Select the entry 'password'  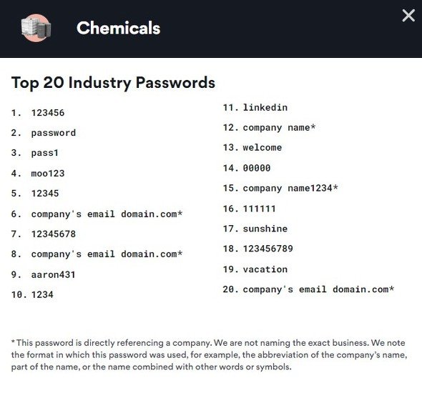(54, 133)
